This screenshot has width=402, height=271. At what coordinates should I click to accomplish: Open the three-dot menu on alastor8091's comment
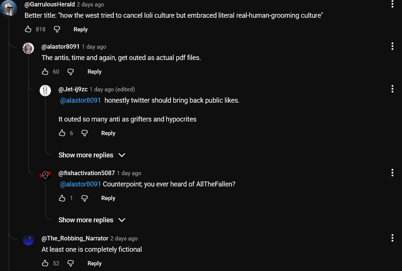(x=393, y=46)
